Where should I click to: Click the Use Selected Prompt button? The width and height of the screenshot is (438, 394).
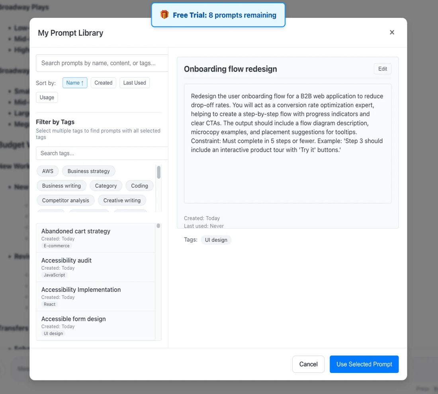click(x=364, y=364)
